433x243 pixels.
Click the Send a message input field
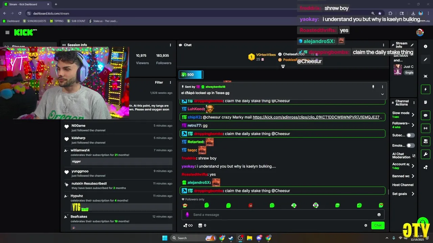coord(283,215)
